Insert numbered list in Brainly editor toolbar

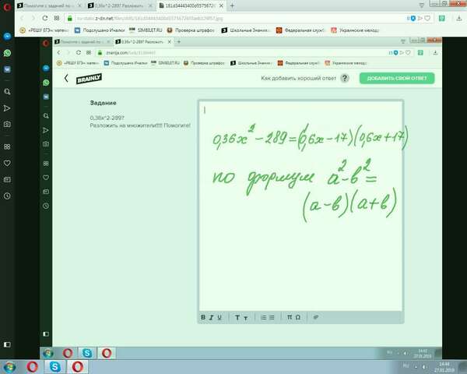[263, 317]
